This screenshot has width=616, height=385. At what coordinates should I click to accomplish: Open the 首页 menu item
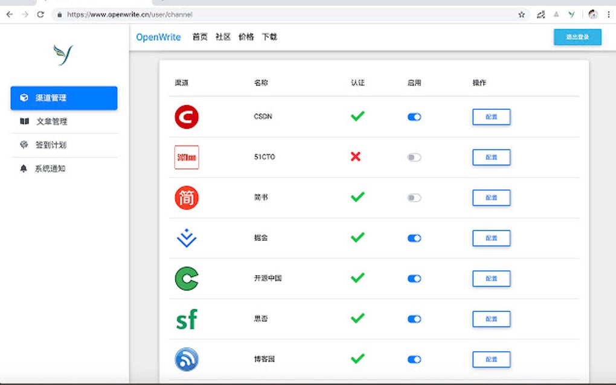click(x=199, y=37)
